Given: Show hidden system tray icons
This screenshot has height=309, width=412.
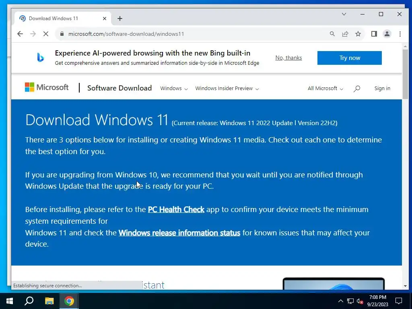Looking at the screenshot, I should click(x=340, y=301).
